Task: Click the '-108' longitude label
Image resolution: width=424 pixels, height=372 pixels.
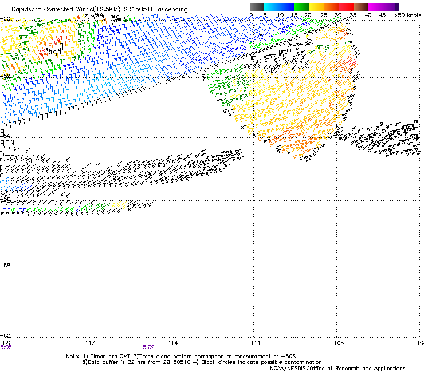Action: (x=337, y=343)
